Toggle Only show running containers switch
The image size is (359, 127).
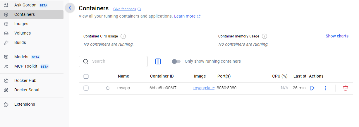point(176,61)
